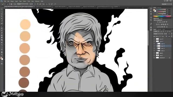The height and width of the screenshot is (97, 173).
Task: Open the brush Opacity slider arrow
Action: pos(38,4)
